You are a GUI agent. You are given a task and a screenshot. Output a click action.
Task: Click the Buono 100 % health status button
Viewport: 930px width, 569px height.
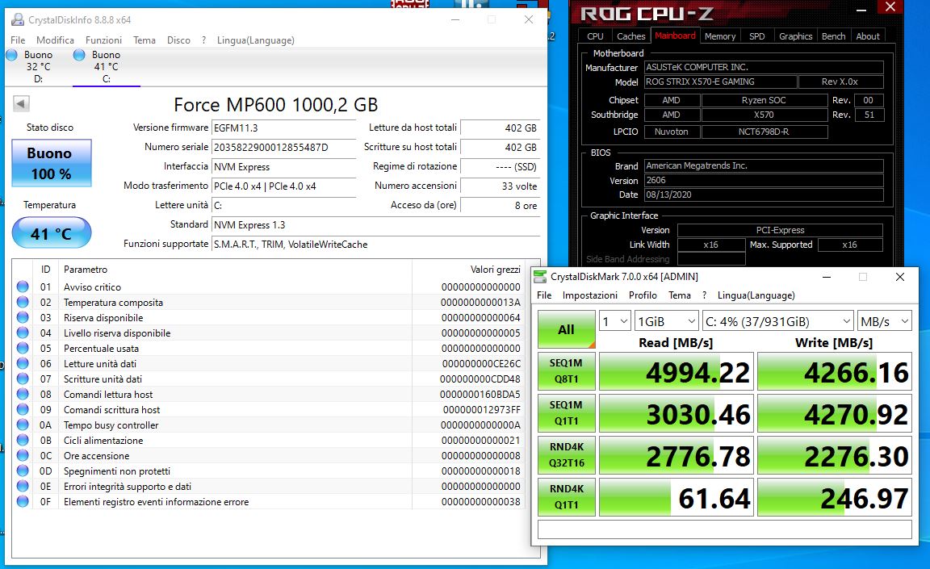52,163
